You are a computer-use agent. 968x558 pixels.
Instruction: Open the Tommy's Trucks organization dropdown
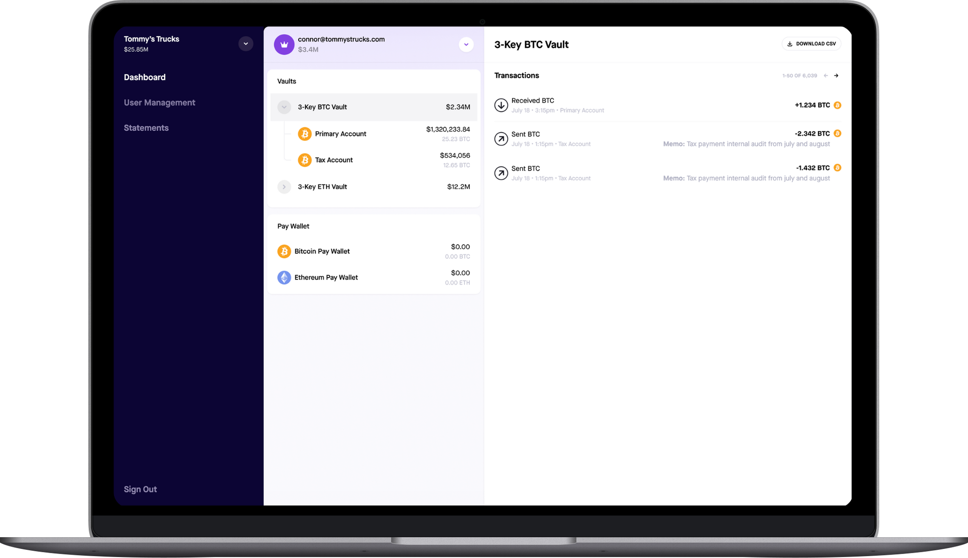click(245, 44)
